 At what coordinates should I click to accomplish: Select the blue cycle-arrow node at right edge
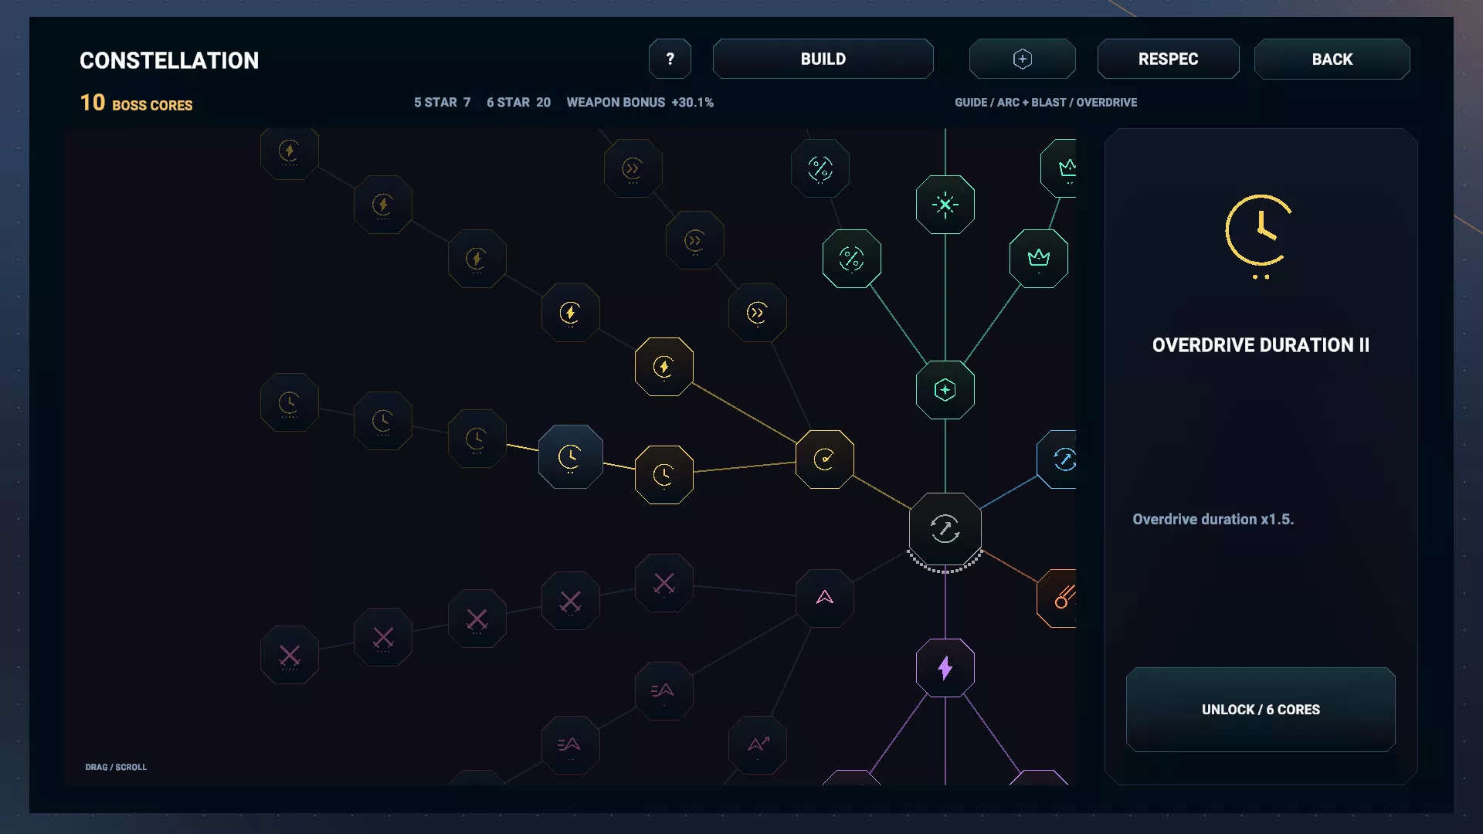(1057, 459)
